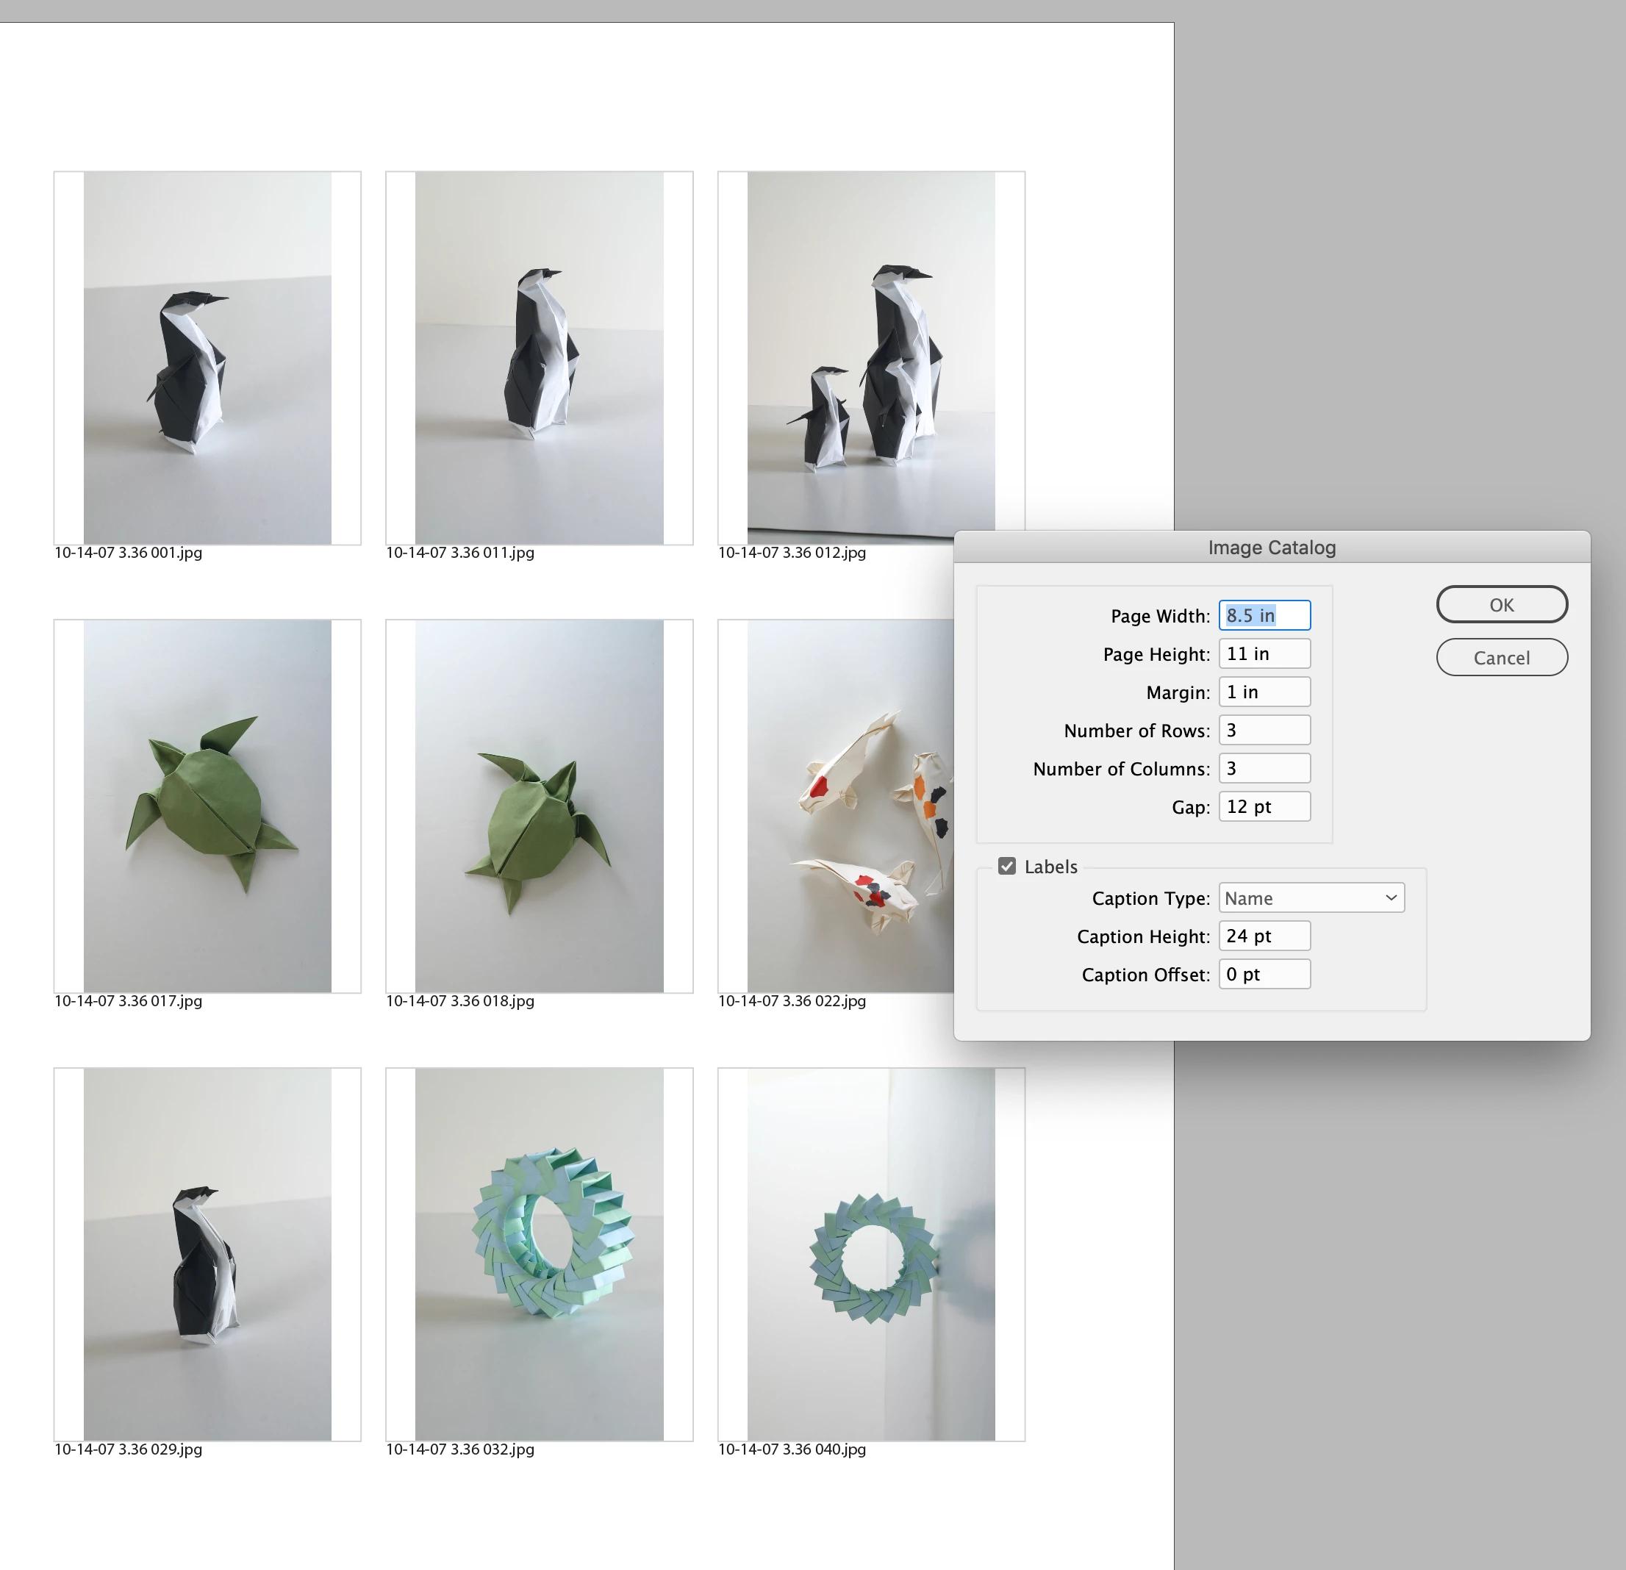
Task: Edit the Number of Columns field
Action: tap(1264, 768)
